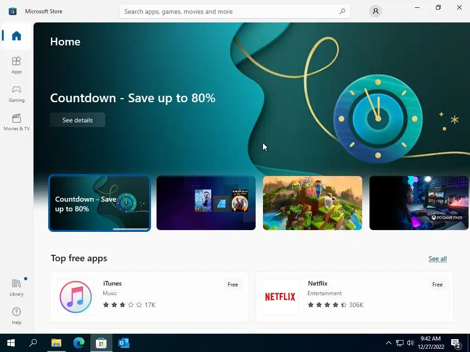The height and width of the screenshot is (352, 470).
Task: Click the iTunes app icon
Action: [x=76, y=297]
